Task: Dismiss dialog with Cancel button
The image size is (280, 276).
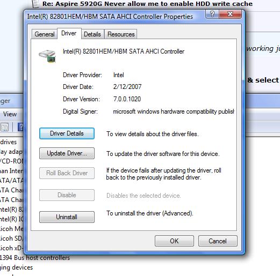Action: point(218,241)
